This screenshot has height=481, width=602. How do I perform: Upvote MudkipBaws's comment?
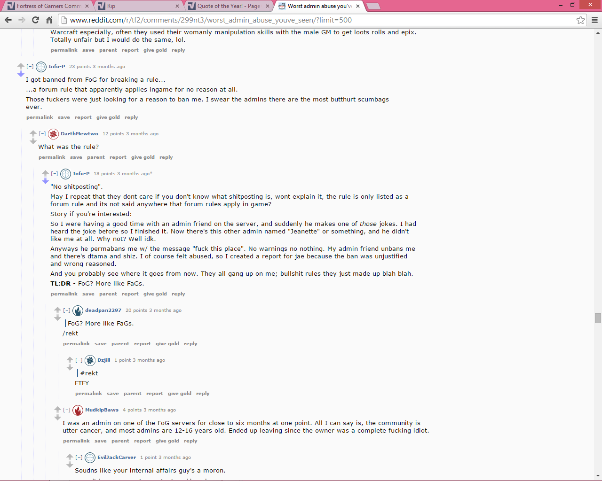(57, 410)
